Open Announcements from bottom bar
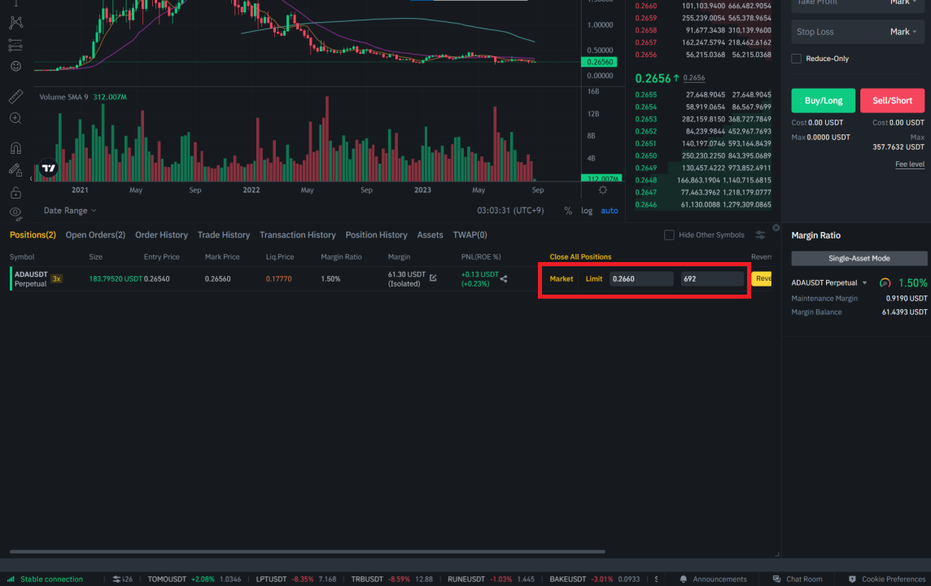931x586 pixels. point(713,579)
